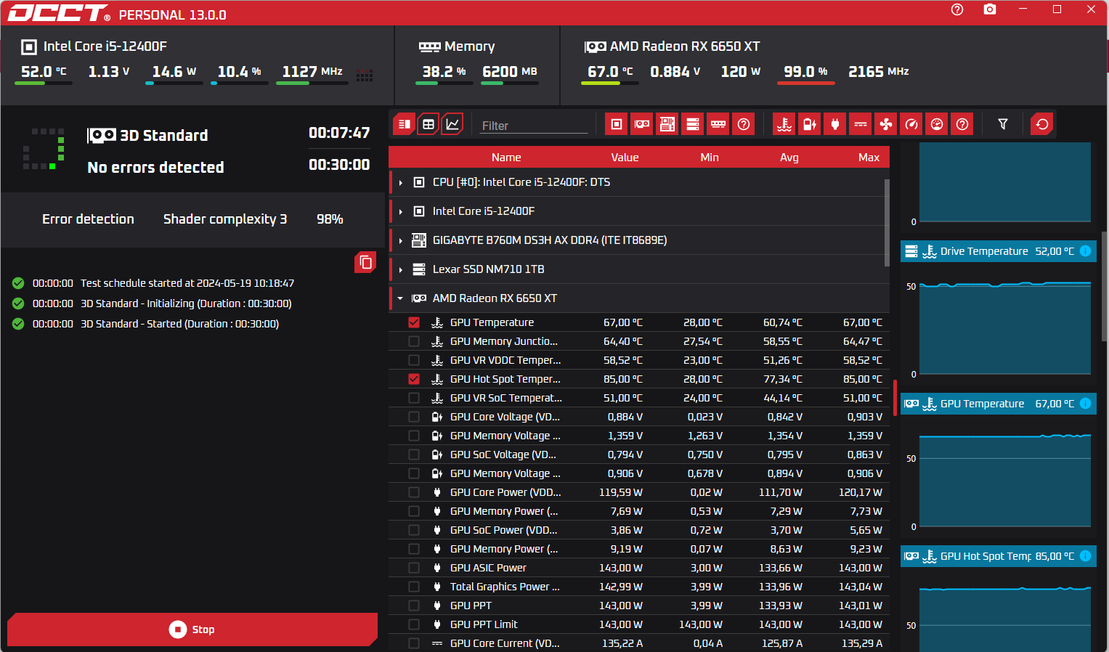Click the Error detection setting label
This screenshot has height=652, width=1109.
pyautogui.click(x=88, y=219)
